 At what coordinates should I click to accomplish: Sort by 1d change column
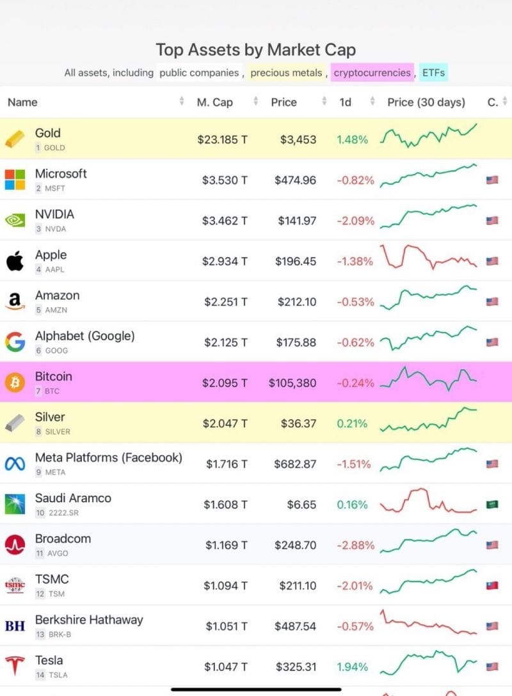coord(346,102)
